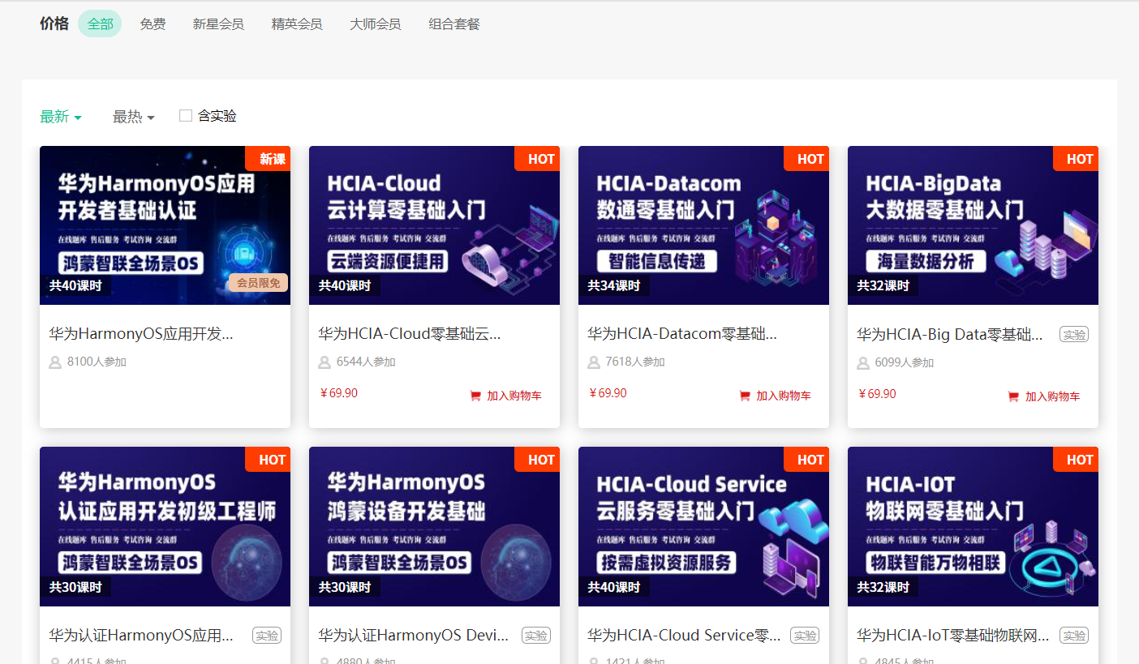
Task: Click the 会员限免 badge on HarmonyOS course
Action: (x=257, y=282)
